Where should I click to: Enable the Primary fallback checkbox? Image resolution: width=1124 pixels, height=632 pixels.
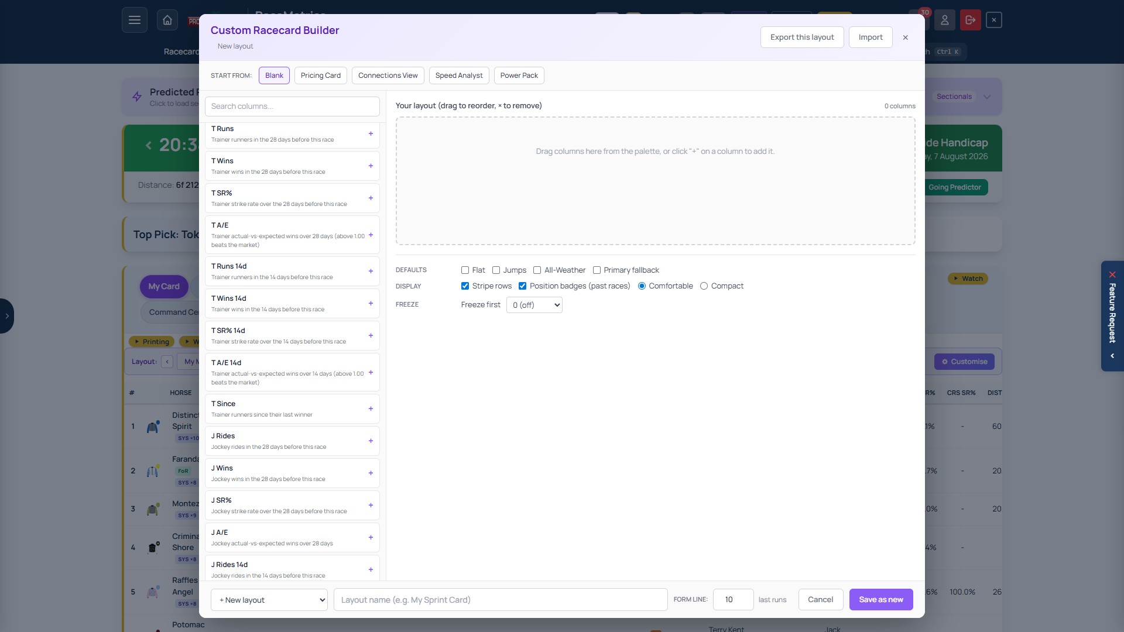(x=597, y=270)
